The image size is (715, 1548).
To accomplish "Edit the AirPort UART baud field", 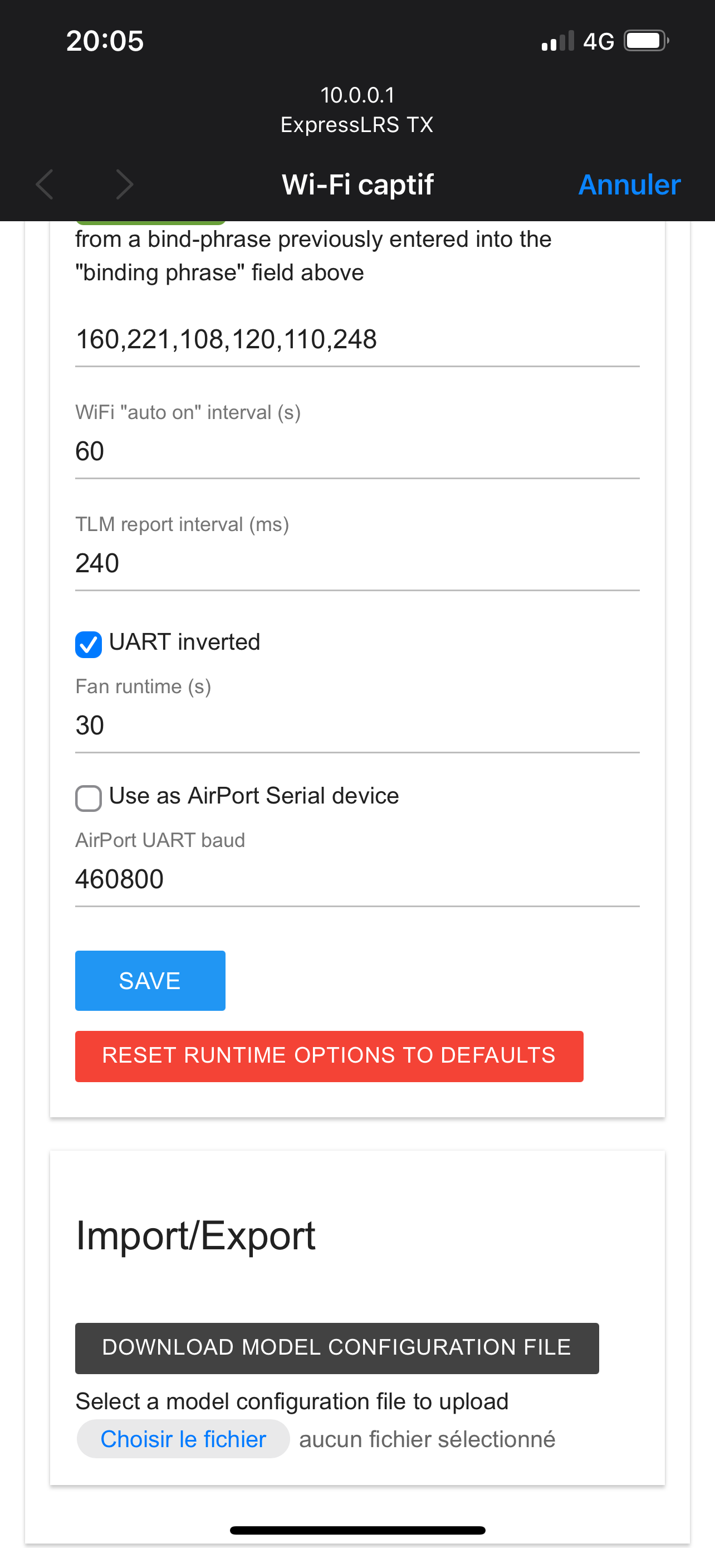I will pyautogui.click(x=356, y=879).
